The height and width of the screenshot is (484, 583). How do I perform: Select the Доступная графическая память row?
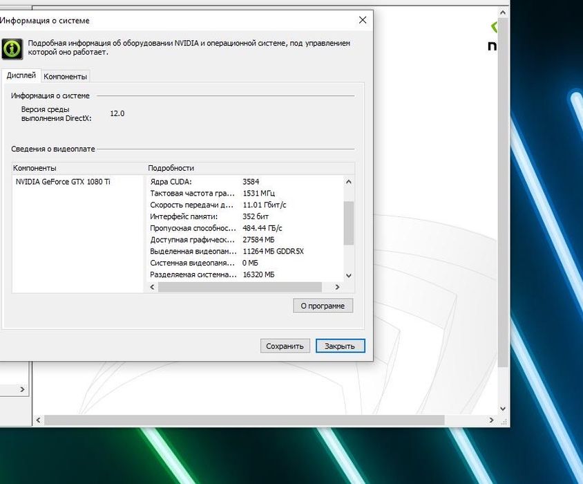coord(245,239)
